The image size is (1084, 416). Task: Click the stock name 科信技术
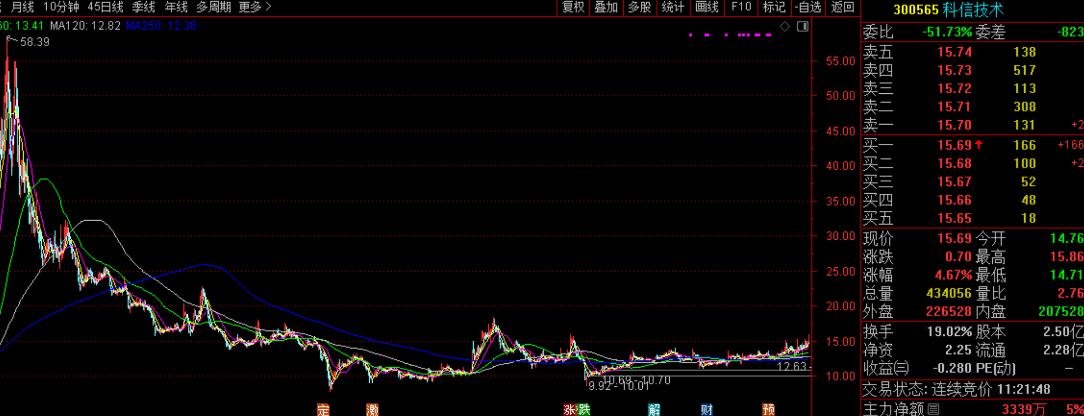click(973, 9)
